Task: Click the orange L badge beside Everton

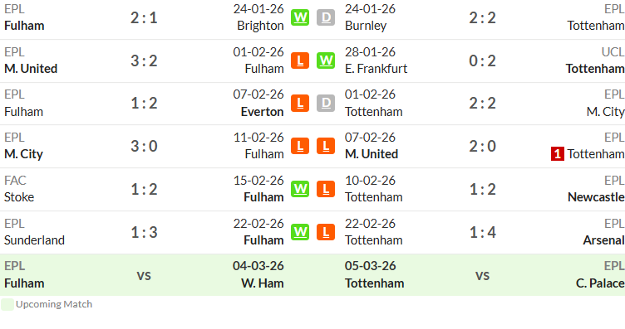Action: 300,104
